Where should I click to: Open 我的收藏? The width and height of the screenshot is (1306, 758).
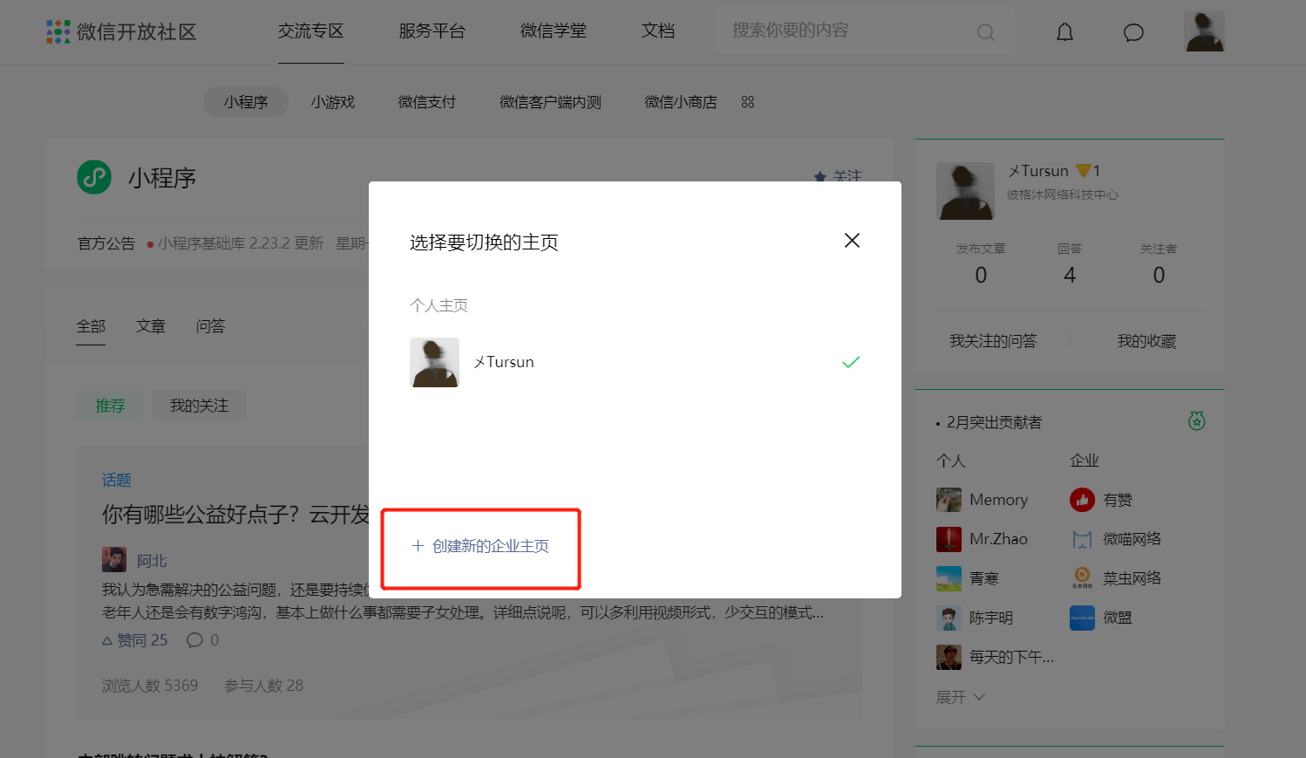click(1147, 341)
